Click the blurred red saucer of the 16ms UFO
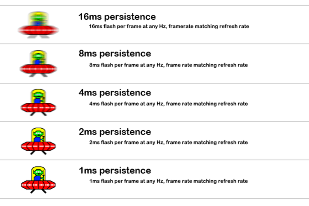309x206 pixels. [38, 30]
